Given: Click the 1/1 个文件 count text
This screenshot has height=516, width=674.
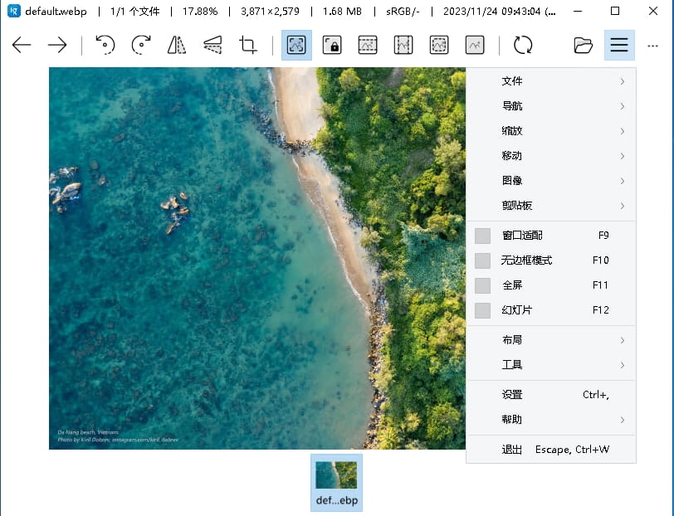Looking at the screenshot, I should [x=135, y=11].
